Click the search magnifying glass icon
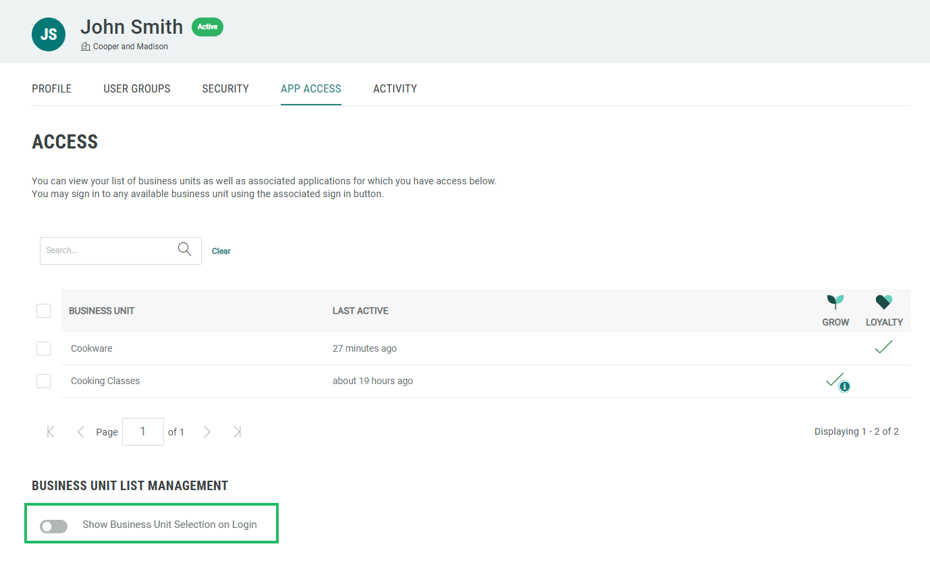Screen dimensions: 930x561 [184, 250]
